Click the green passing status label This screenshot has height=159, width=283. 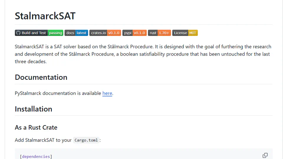[55, 33]
